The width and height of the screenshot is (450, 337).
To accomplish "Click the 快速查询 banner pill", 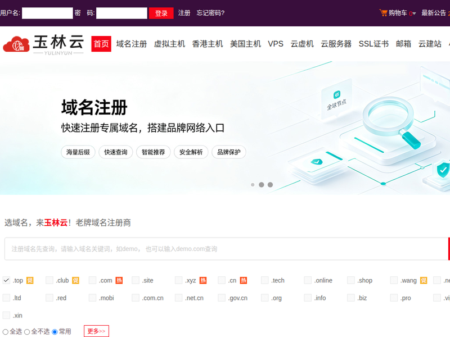I will coord(116,152).
